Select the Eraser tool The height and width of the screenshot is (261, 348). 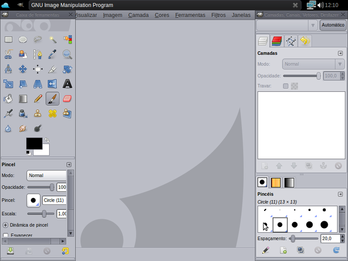pos(67,99)
